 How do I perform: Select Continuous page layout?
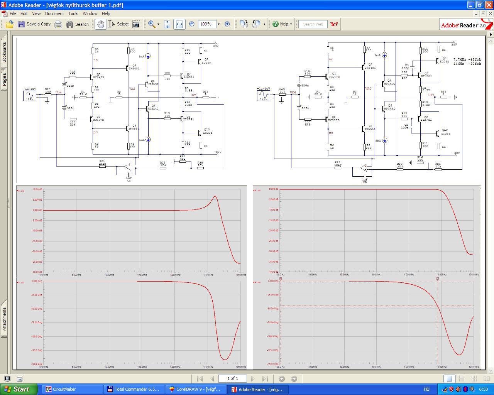coord(462,379)
